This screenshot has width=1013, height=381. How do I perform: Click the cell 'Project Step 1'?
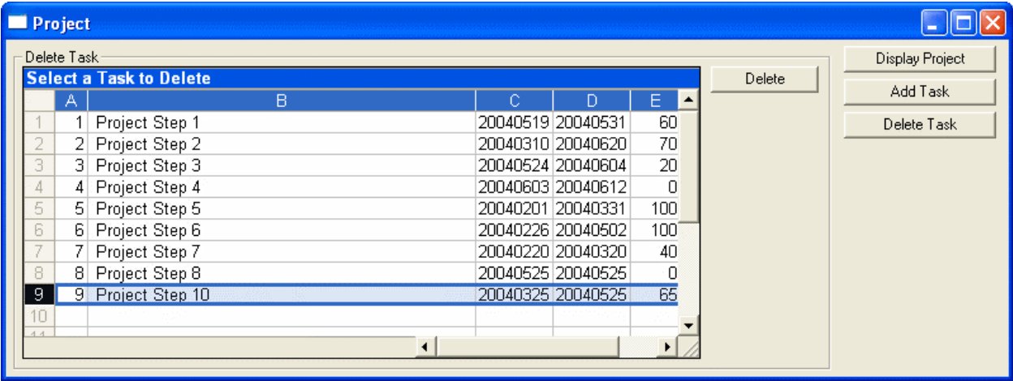pos(281,122)
